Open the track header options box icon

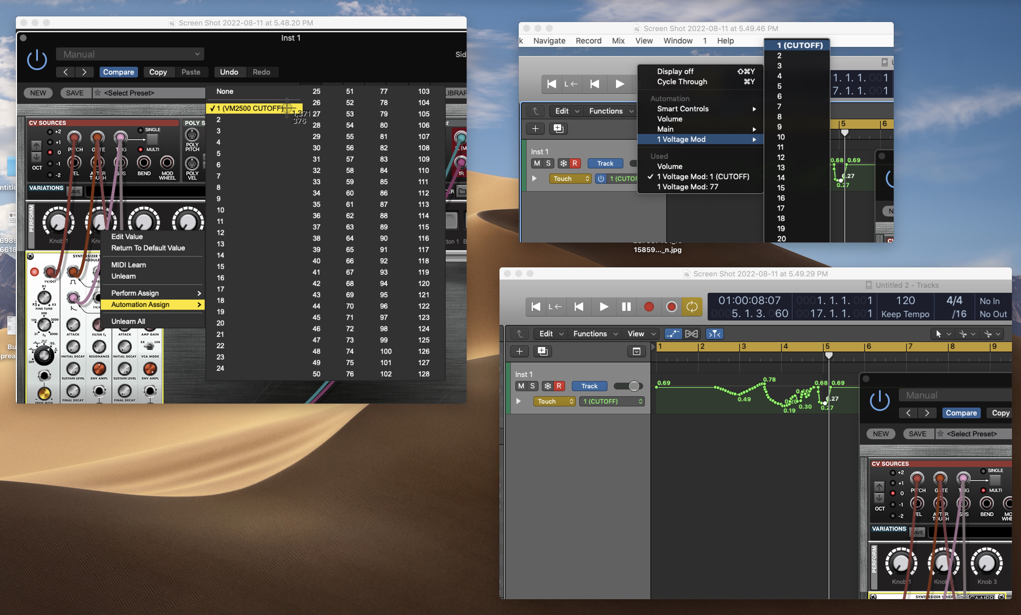[x=636, y=352]
